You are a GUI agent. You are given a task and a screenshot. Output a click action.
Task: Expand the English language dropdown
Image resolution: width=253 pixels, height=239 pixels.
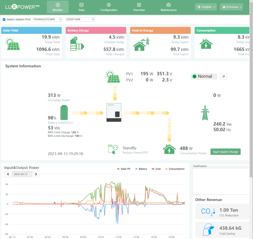(206, 7)
